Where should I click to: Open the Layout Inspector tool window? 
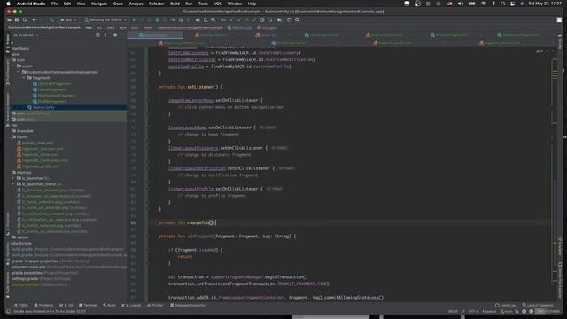(x=538, y=305)
